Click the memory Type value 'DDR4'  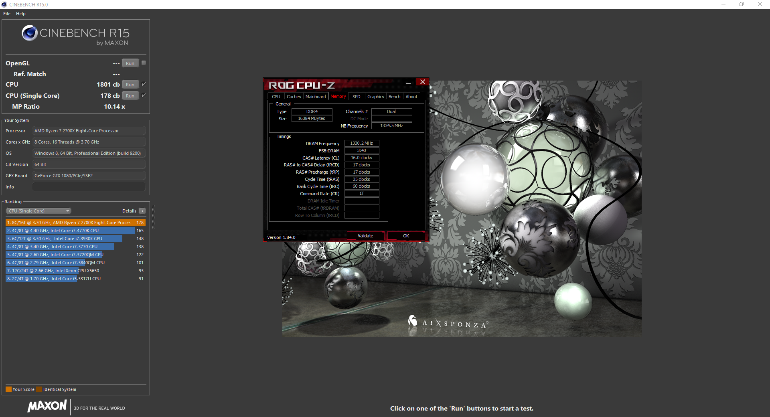[312, 111]
